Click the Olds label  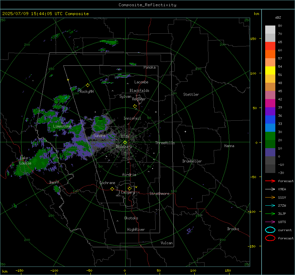(125, 136)
